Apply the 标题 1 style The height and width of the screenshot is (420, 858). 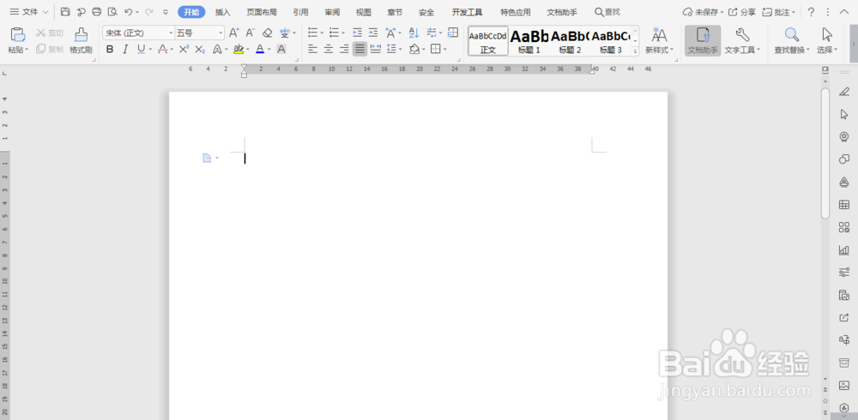(x=529, y=40)
